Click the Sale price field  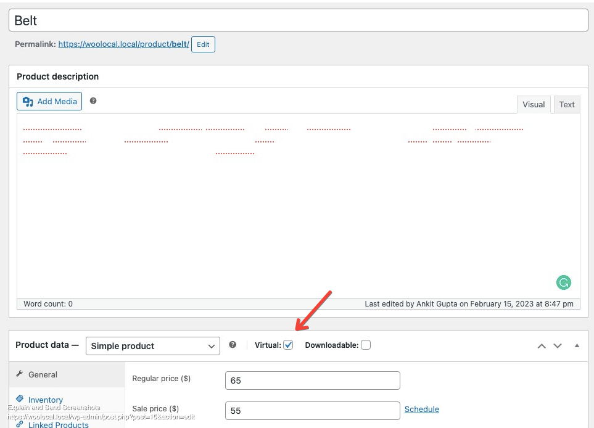[x=313, y=411]
